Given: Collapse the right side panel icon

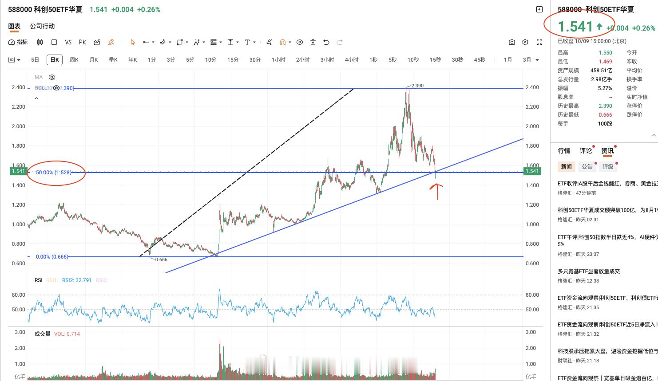Looking at the screenshot, I should (x=539, y=9).
